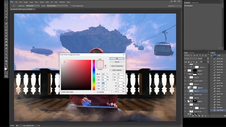Create new adjustment layer icon
This screenshot has height=127, width=226.
[x=196, y=116]
